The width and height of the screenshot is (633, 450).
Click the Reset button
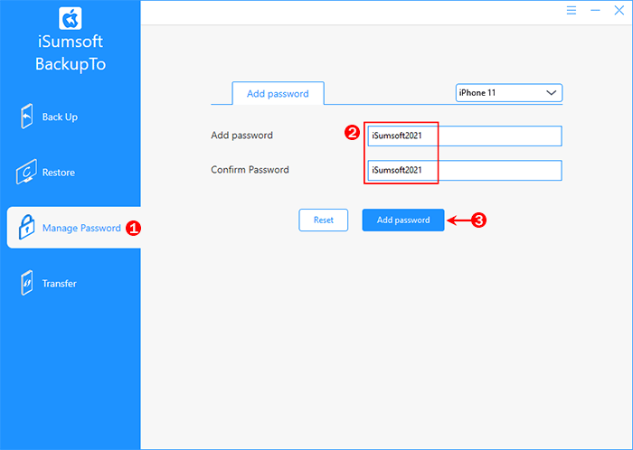[x=324, y=220]
